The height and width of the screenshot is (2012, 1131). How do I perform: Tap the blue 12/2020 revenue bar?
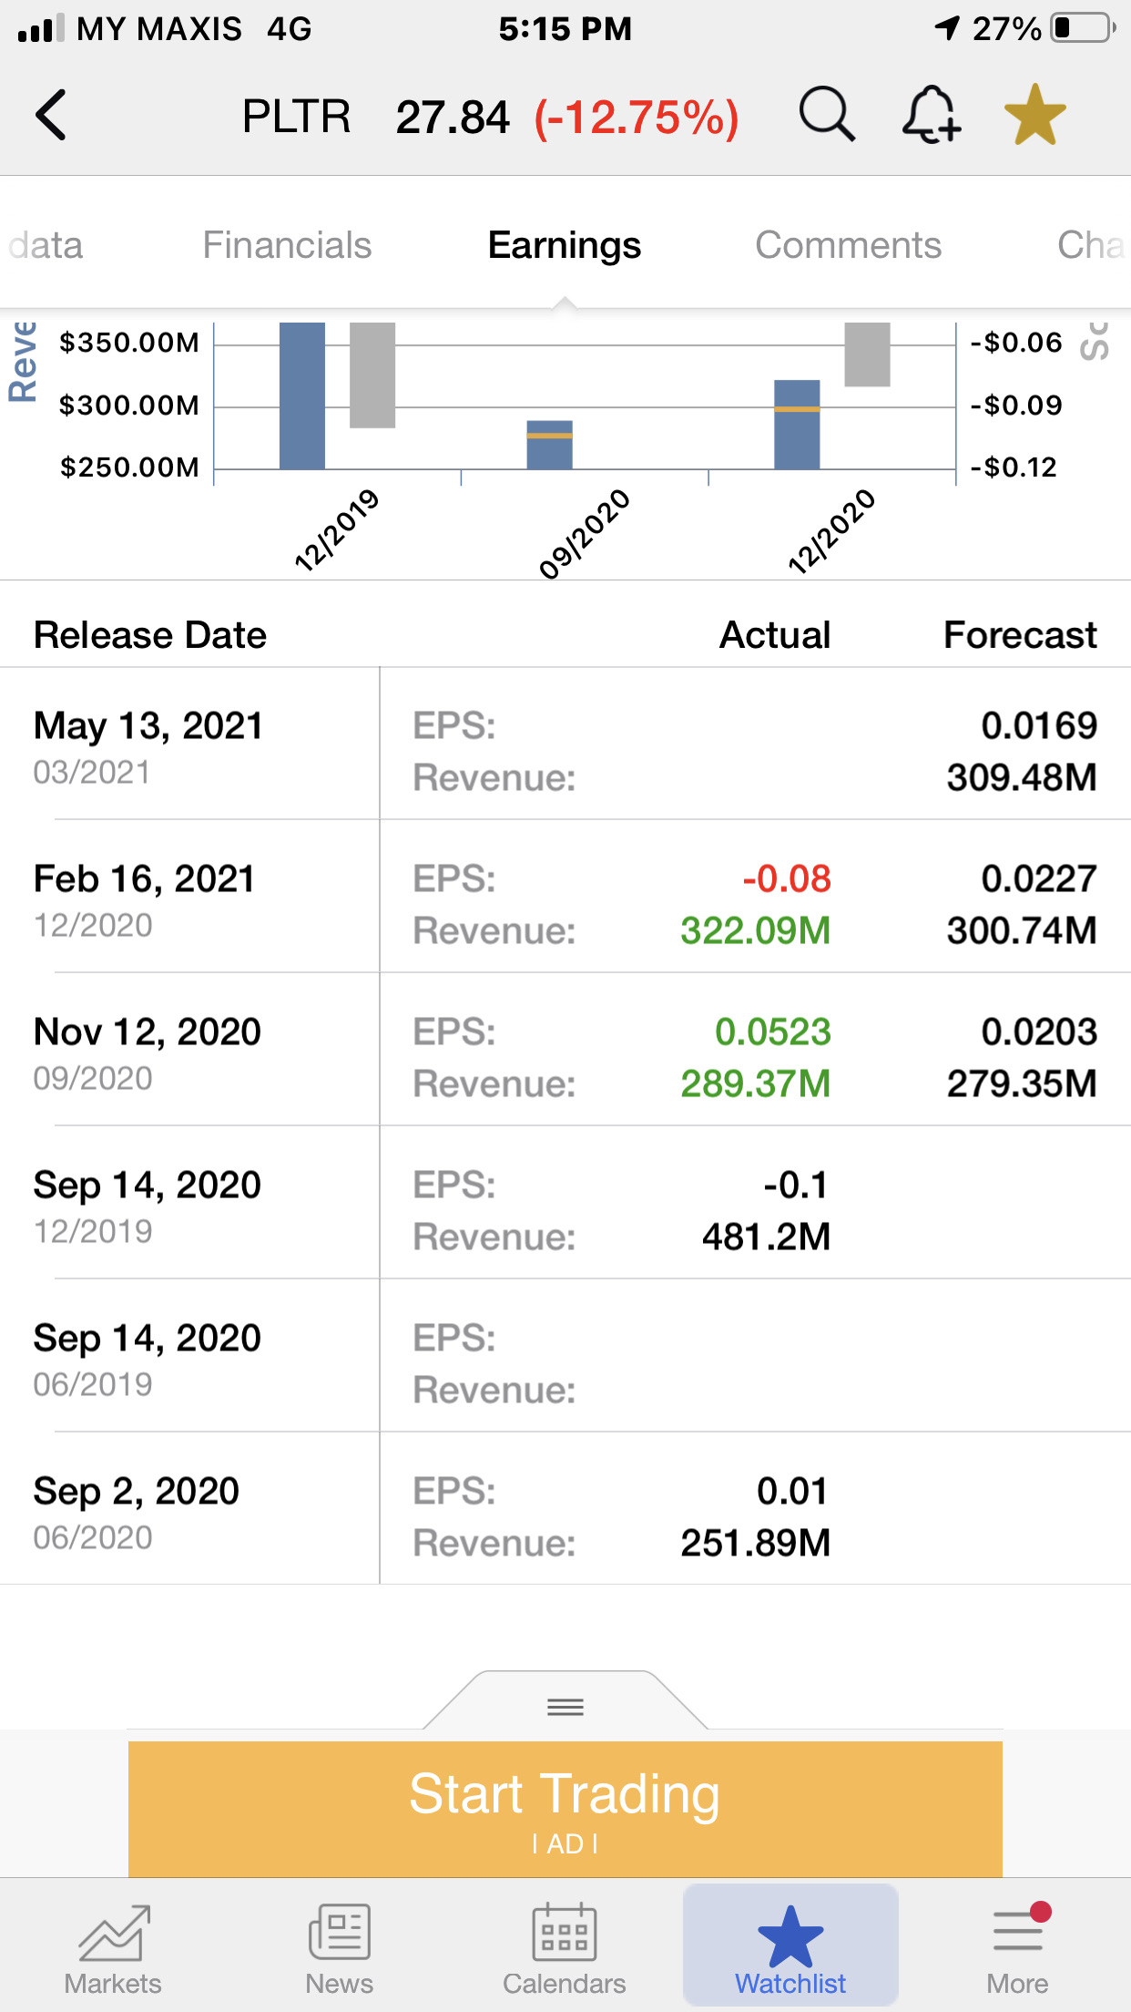[x=797, y=425]
